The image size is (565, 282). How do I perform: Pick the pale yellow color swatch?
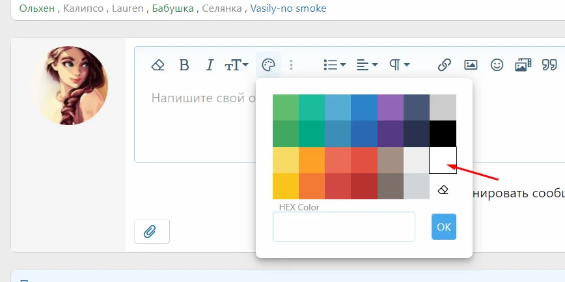click(286, 160)
